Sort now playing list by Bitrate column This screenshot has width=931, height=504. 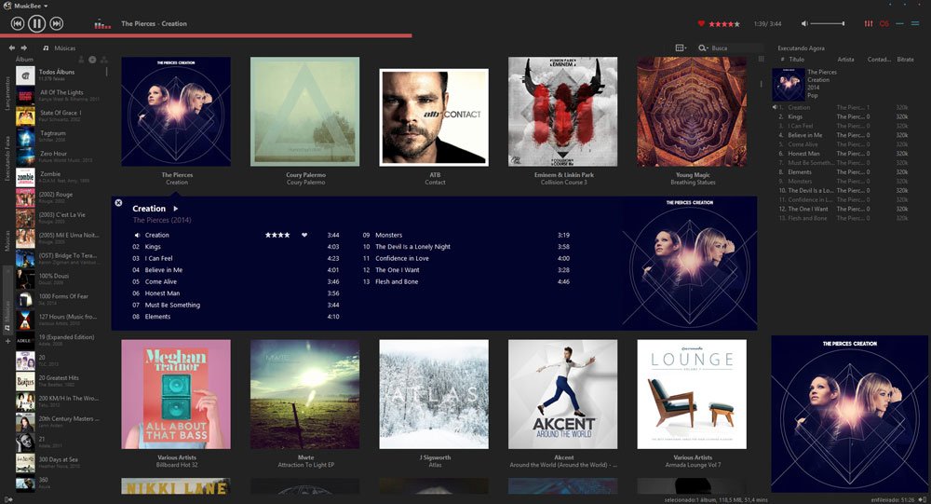click(906, 60)
